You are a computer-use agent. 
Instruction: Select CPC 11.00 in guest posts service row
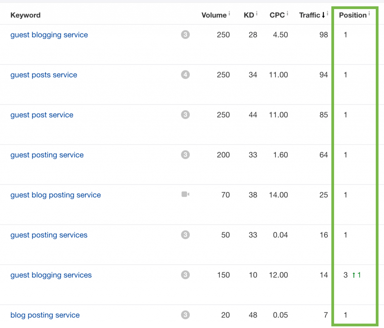pyautogui.click(x=279, y=75)
